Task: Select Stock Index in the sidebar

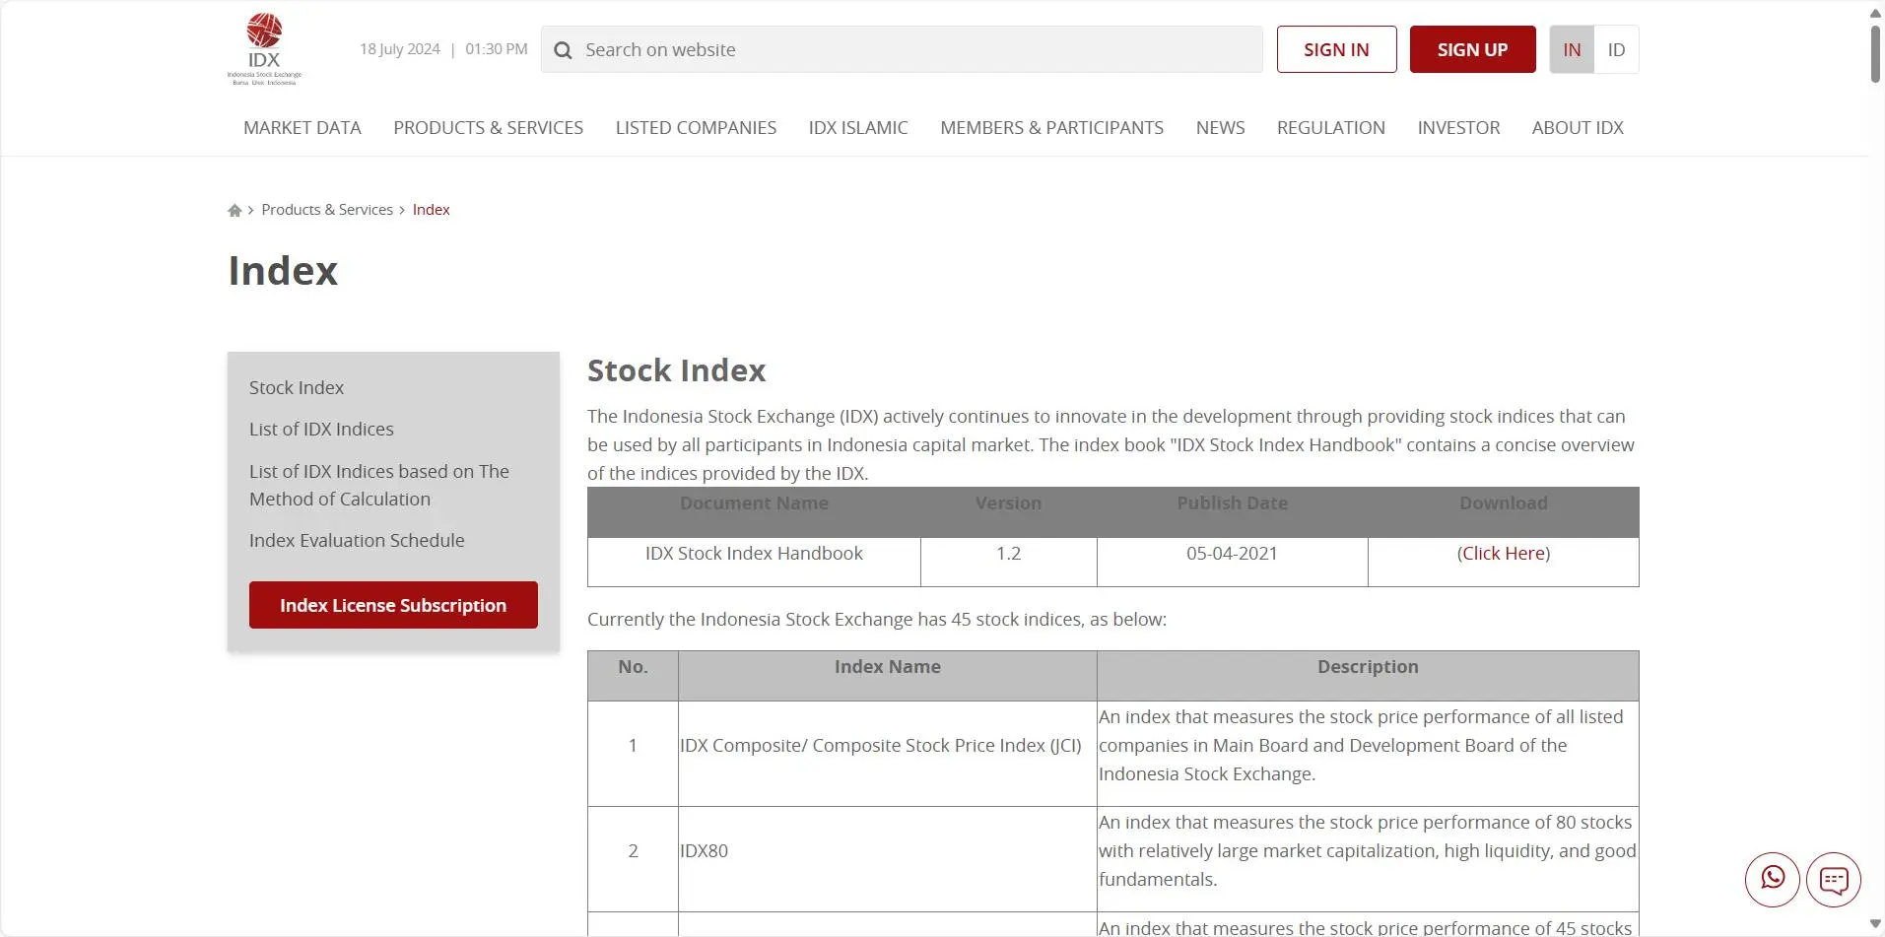Action: pos(297,388)
